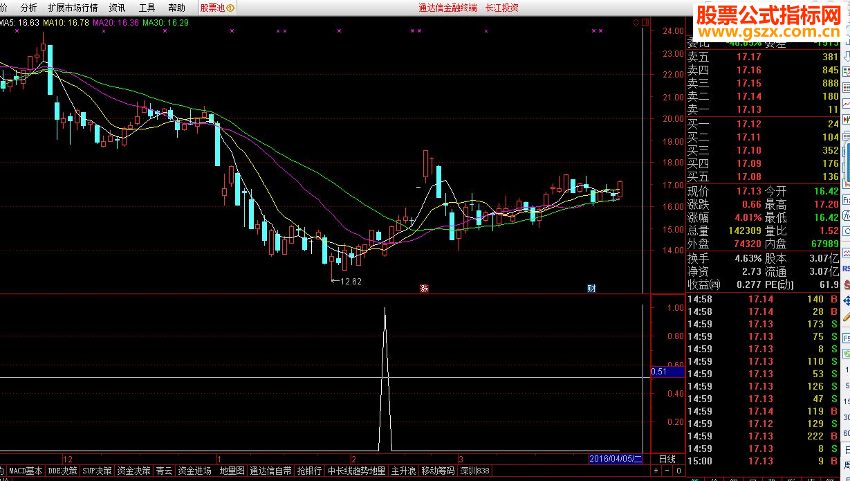The width and height of the screenshot is (850, 481).
Task: Select the 买五 17.08 order row
Action: 762,176
